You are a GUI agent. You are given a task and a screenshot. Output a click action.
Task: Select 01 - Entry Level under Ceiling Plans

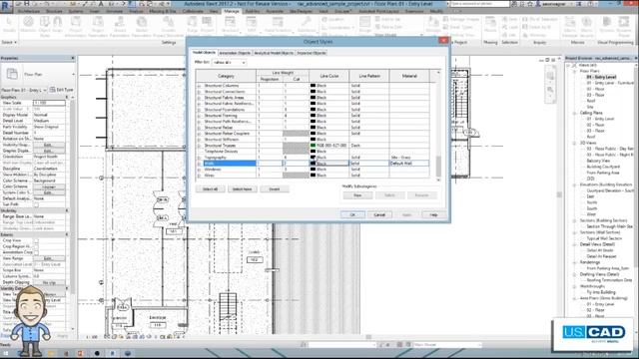[x=600, y=119]
